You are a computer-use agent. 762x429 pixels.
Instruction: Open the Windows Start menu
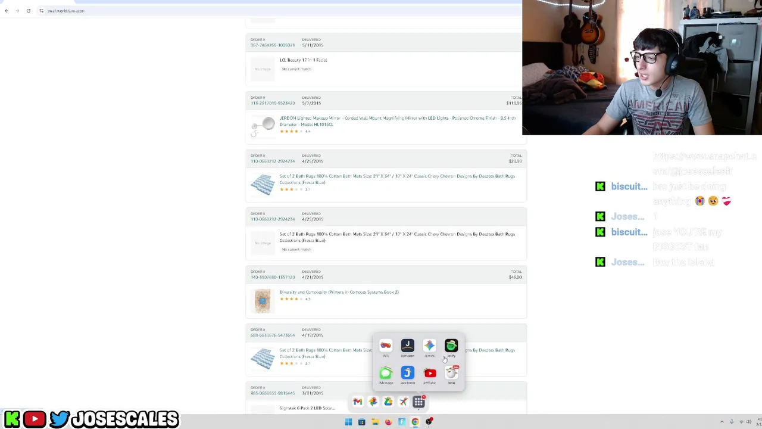348,422
